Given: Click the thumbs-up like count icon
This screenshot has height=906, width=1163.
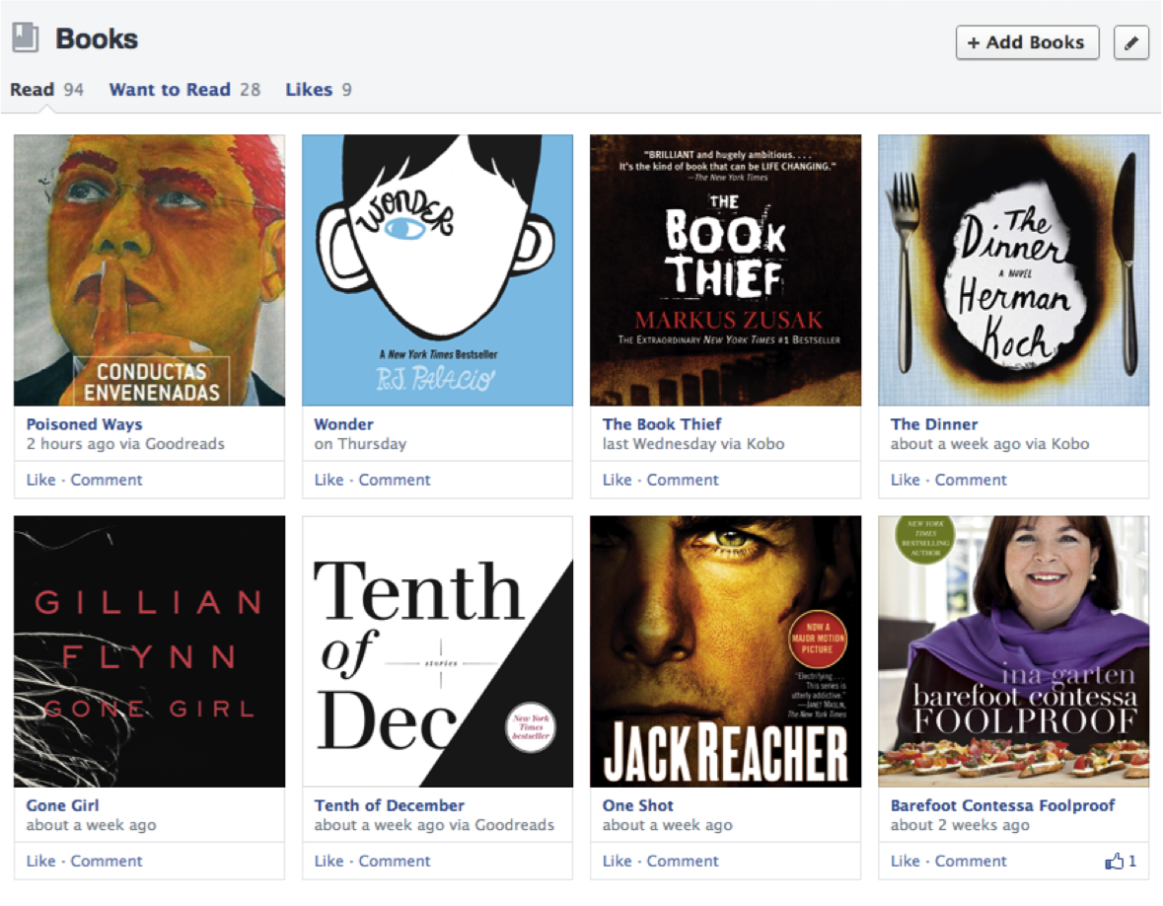Looking at the screenshot, I should 1115,862.
